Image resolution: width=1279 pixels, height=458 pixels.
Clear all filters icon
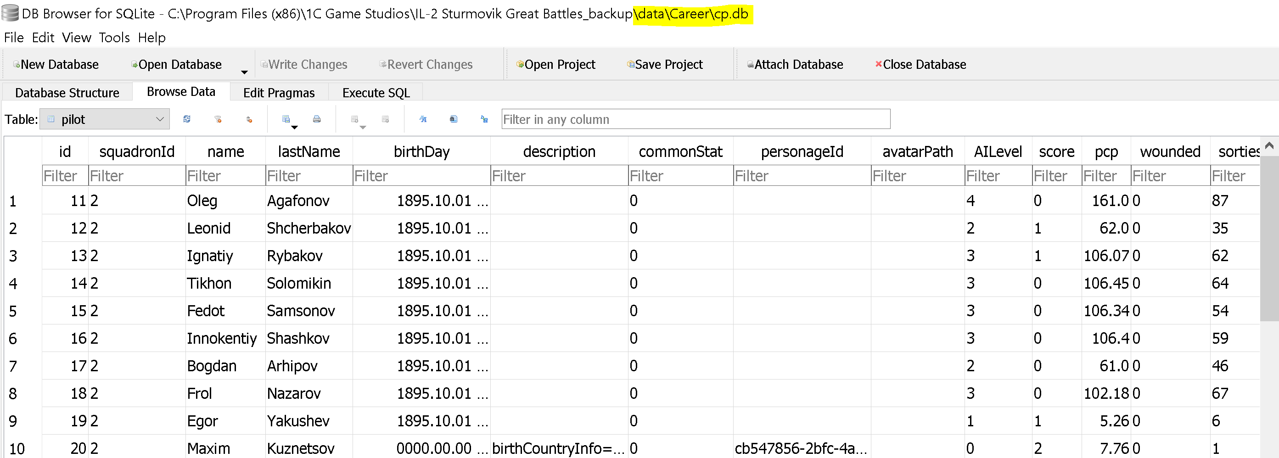tap(218, 119)
